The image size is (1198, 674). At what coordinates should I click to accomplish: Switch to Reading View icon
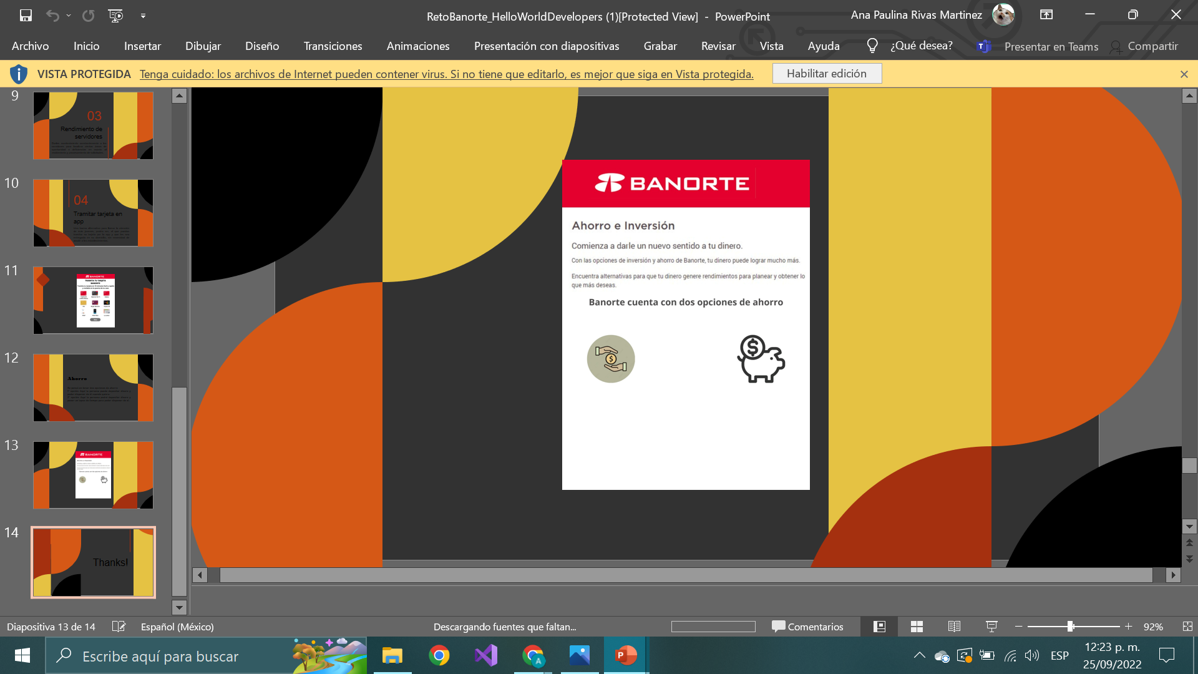954,627
